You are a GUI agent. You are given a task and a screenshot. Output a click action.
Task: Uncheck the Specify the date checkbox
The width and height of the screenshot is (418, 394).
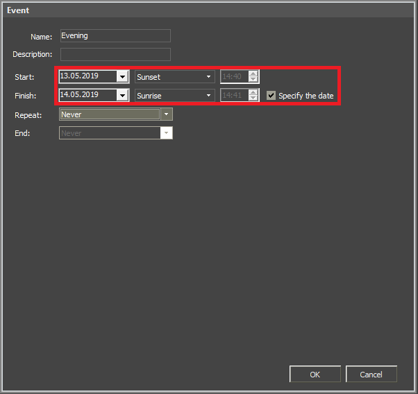tap(271, 96)
